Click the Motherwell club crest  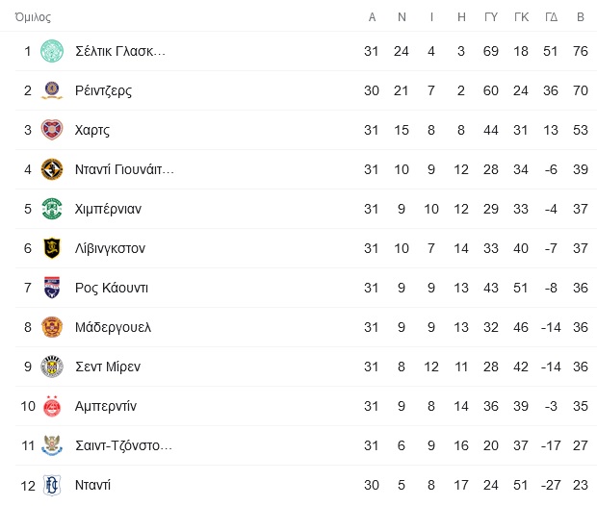pos(52,327)
